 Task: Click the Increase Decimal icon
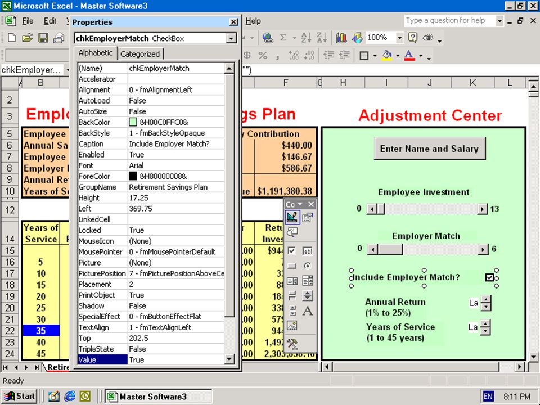(294, 56)
